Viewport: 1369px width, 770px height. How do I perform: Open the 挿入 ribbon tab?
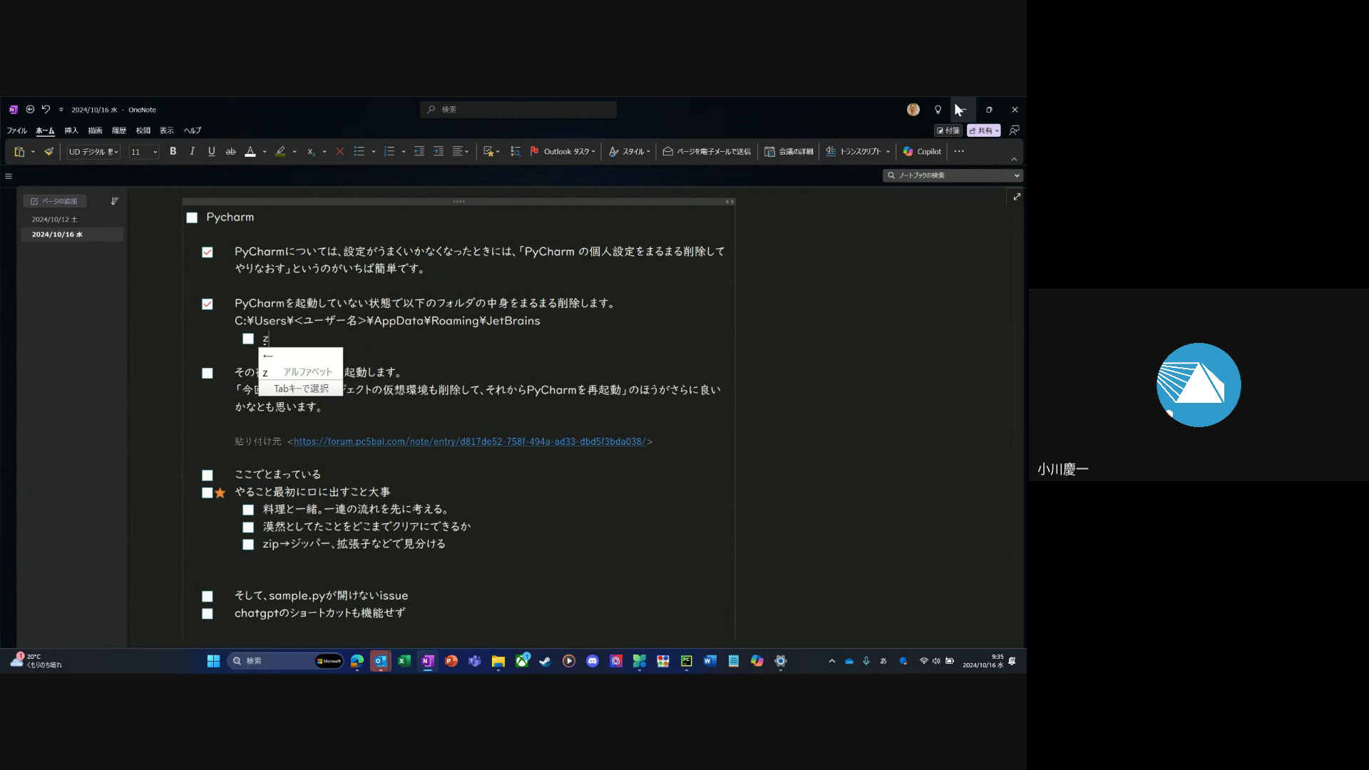pyautogui.click(x=71, y=130)
